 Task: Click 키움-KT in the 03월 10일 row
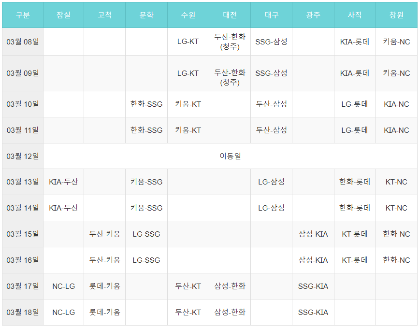(188, 104)
